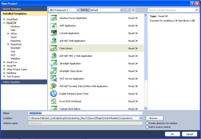Select the Silverlight Class Library icon
Image resolution: width=201 pixels, height=139 pixels.
point(54,71)
